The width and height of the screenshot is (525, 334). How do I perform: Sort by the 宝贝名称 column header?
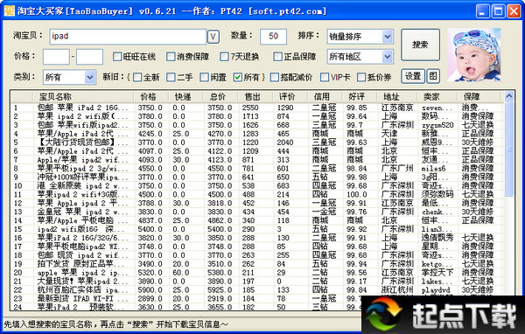(x=83, y=97)
